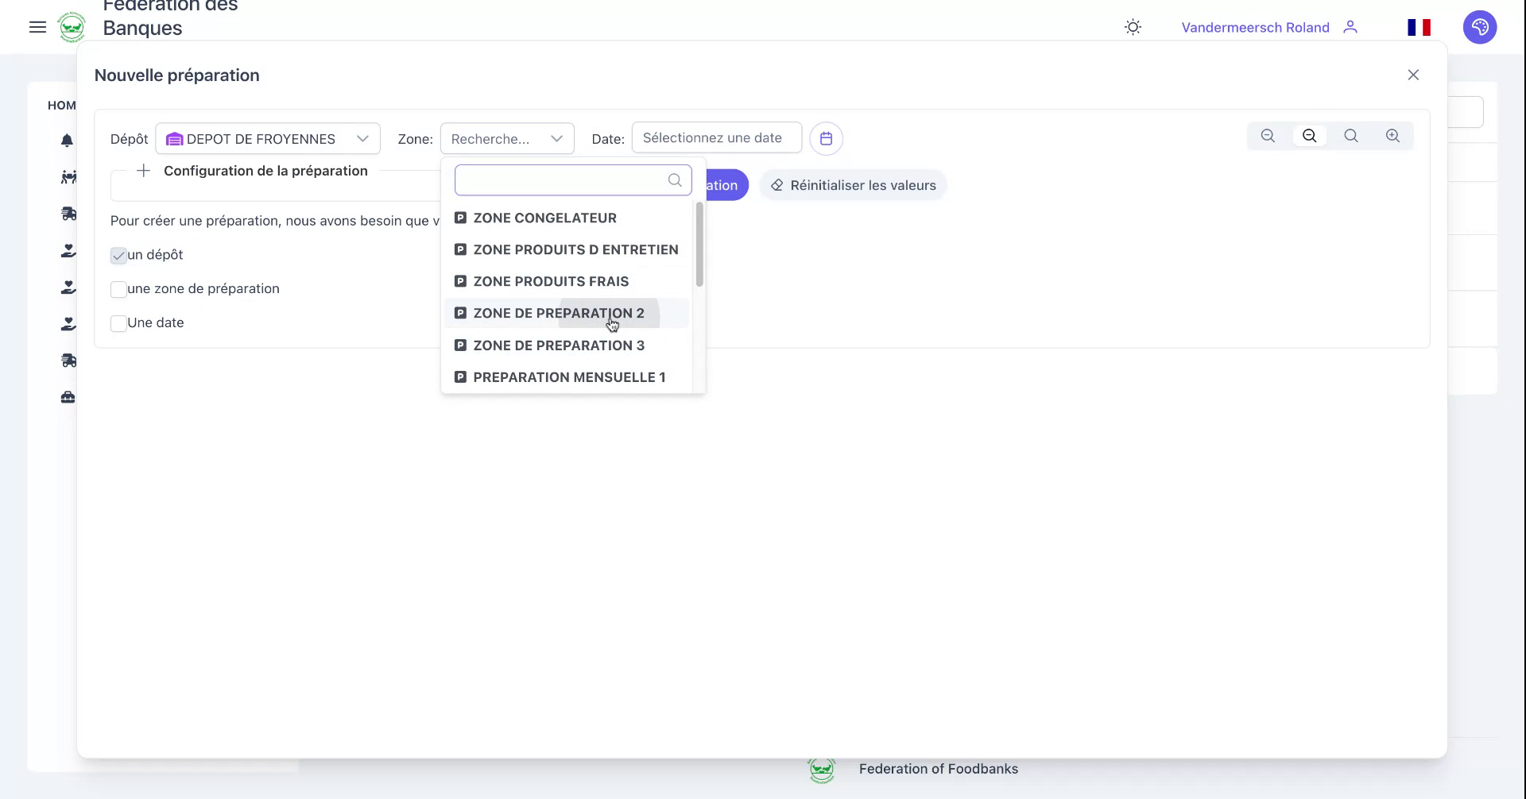The height and width of the screenshot is (799, 1526).
Task: Open the notifications bell in the sidebar
Action: coord(68,140)
